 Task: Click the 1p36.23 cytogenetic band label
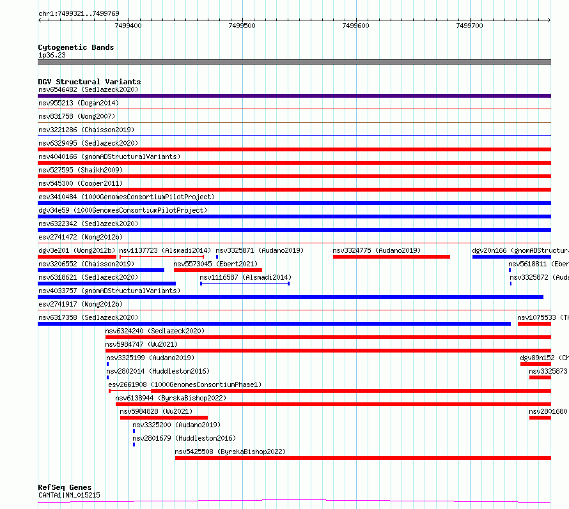click(52, 55)
